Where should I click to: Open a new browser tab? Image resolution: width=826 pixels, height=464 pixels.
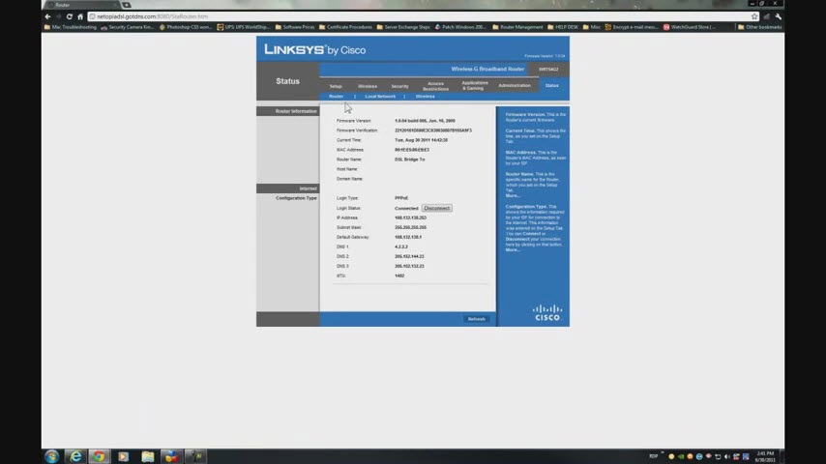click(x=127, y=5)
